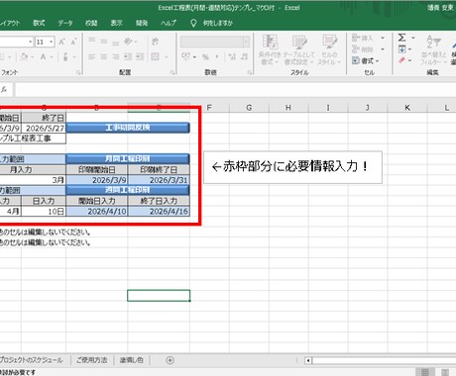Click the fx insert function icon

pos(4,89)
